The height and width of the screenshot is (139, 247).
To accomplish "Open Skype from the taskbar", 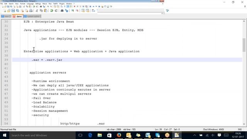I will pos(157,135).
